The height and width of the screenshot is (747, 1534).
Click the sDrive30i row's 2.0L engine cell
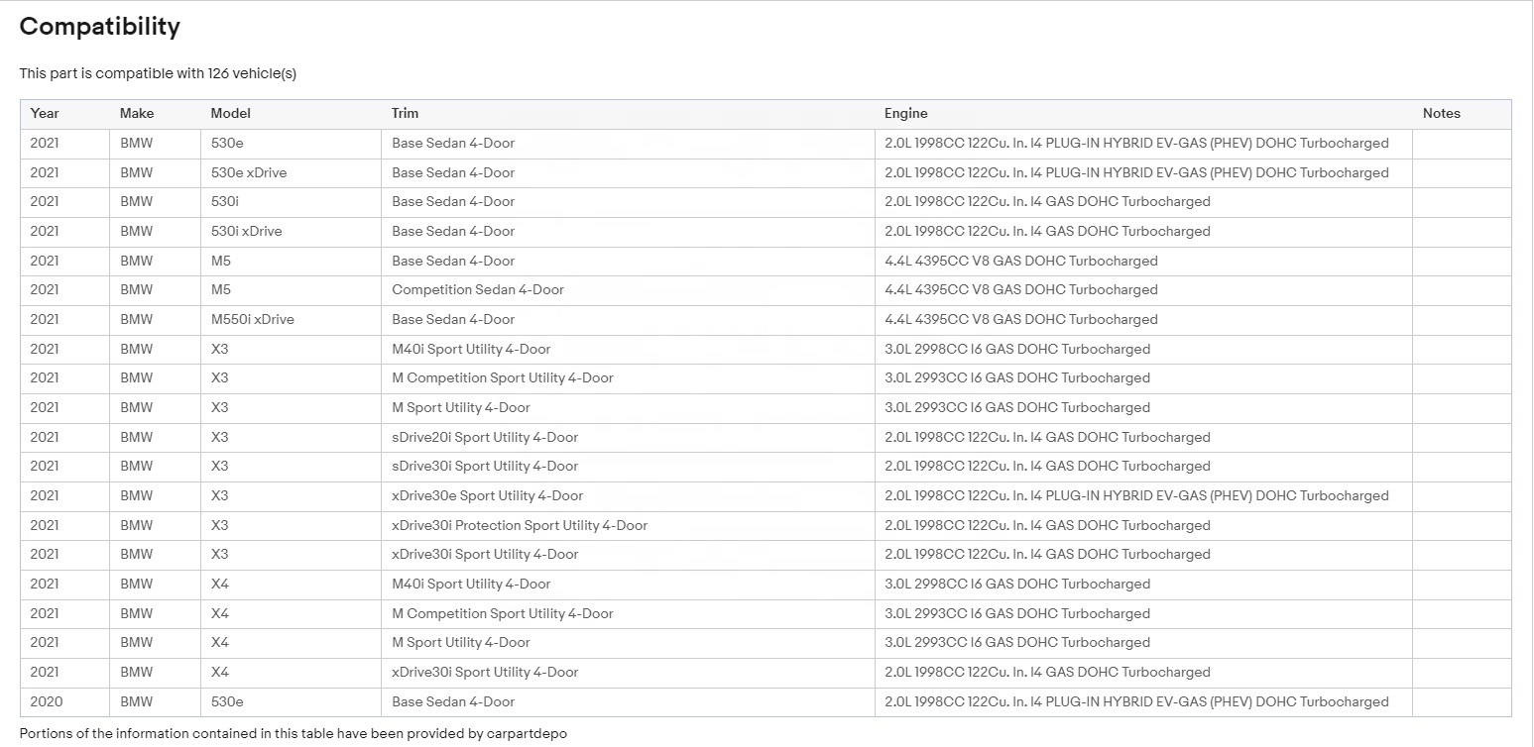pyautogui.click(x=1047, y=466)
